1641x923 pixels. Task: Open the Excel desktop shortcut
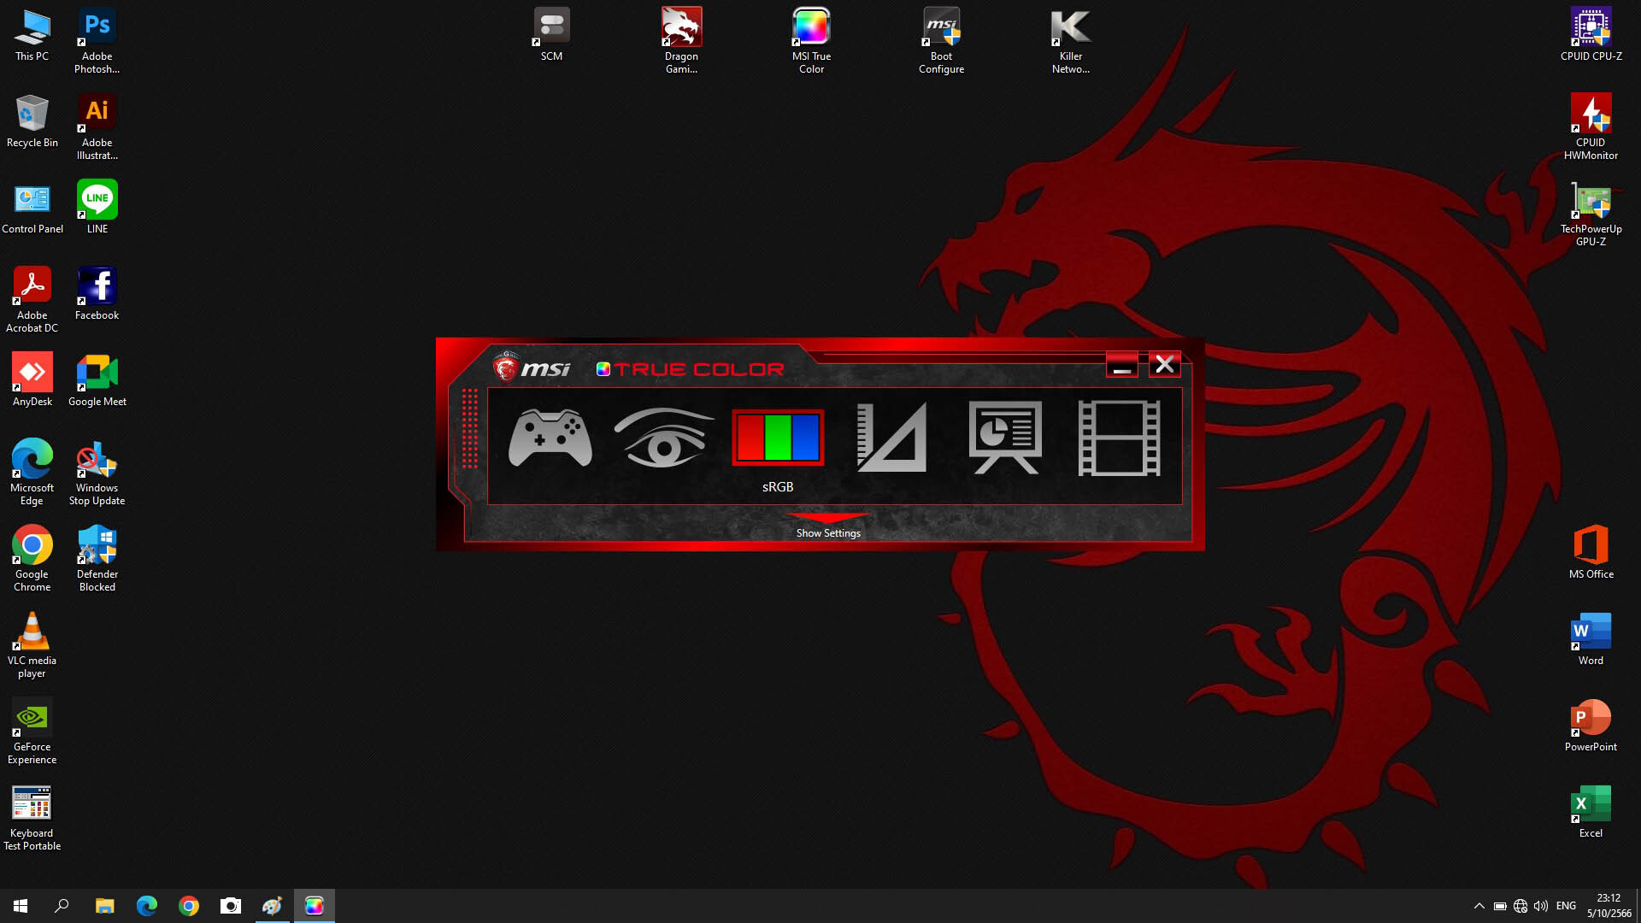[x=1591, y=811]
